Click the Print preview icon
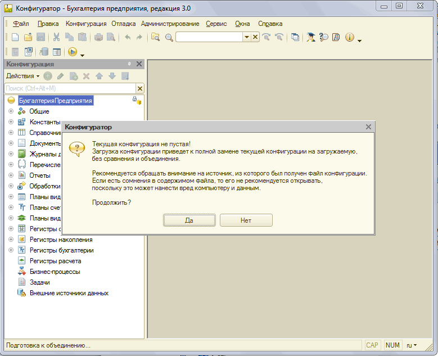The image size is (438, 356). [111, 37]
